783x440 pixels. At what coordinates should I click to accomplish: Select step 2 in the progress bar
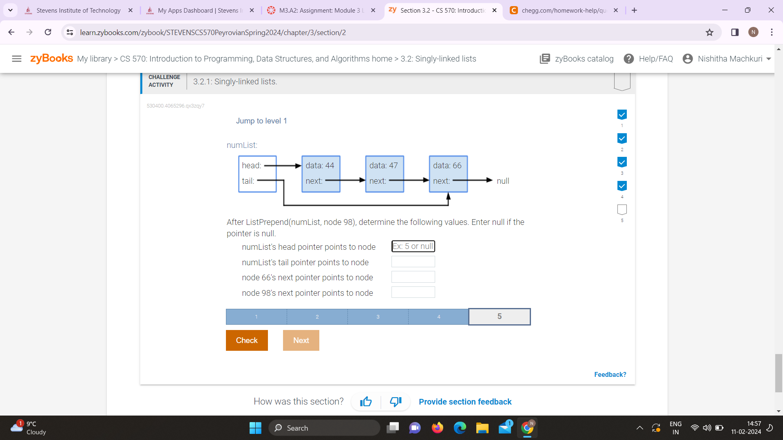pyautogui.click(x=317, y=317)
